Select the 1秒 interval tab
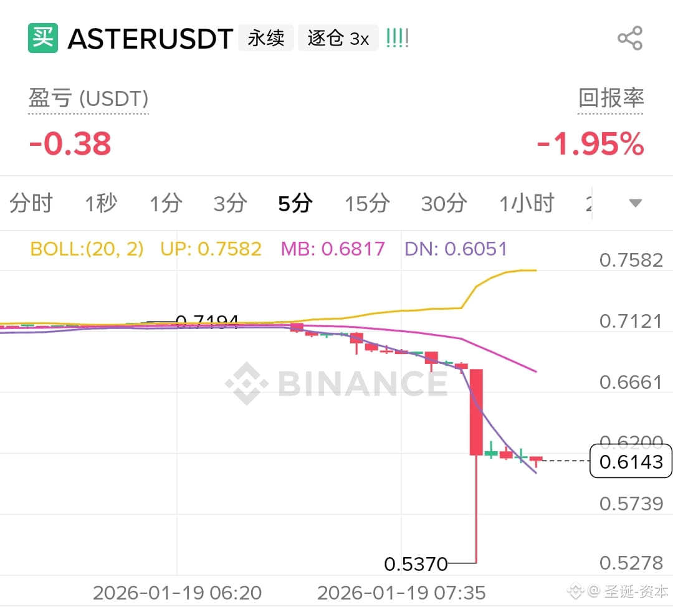The width and height of the screenshot is (673, 607). click(x=100, y=203)
